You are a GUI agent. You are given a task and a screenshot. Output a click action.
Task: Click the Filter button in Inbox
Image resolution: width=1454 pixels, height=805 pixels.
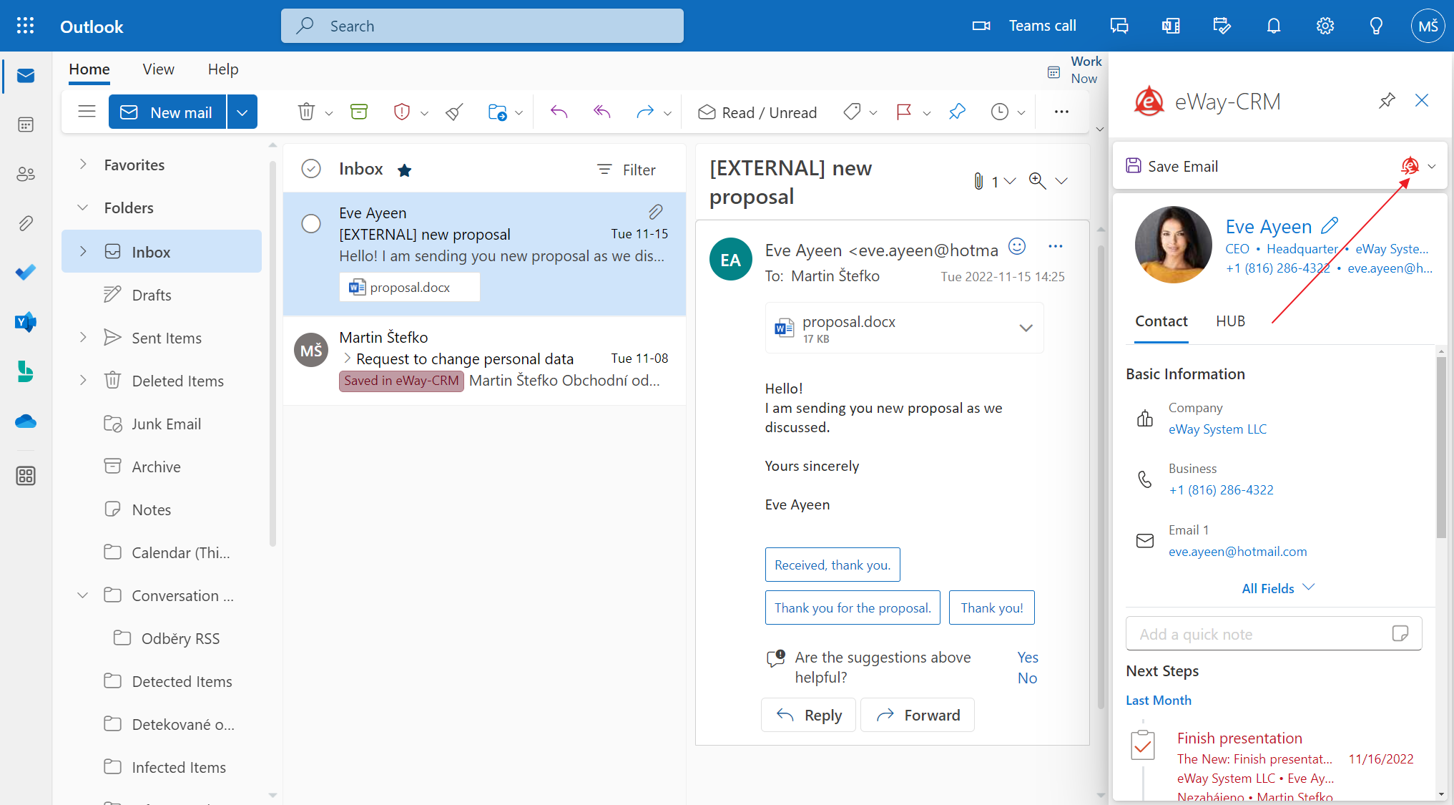click(627, 170)
